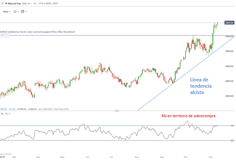
Task: Click the H 3599.00 range high value
Action: [22, 109]
